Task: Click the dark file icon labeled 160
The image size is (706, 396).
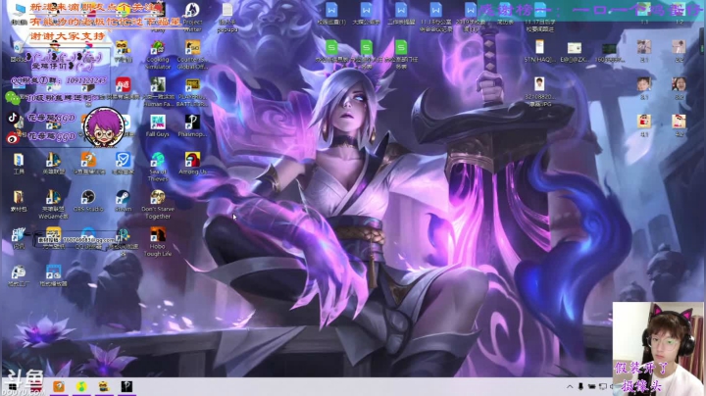Action: 609,51
